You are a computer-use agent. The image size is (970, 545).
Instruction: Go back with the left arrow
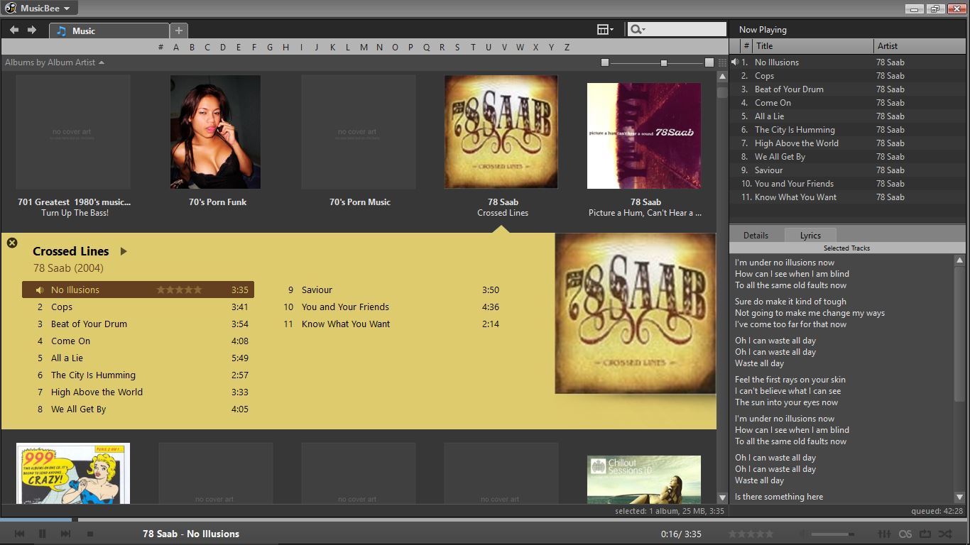[14, 30]
